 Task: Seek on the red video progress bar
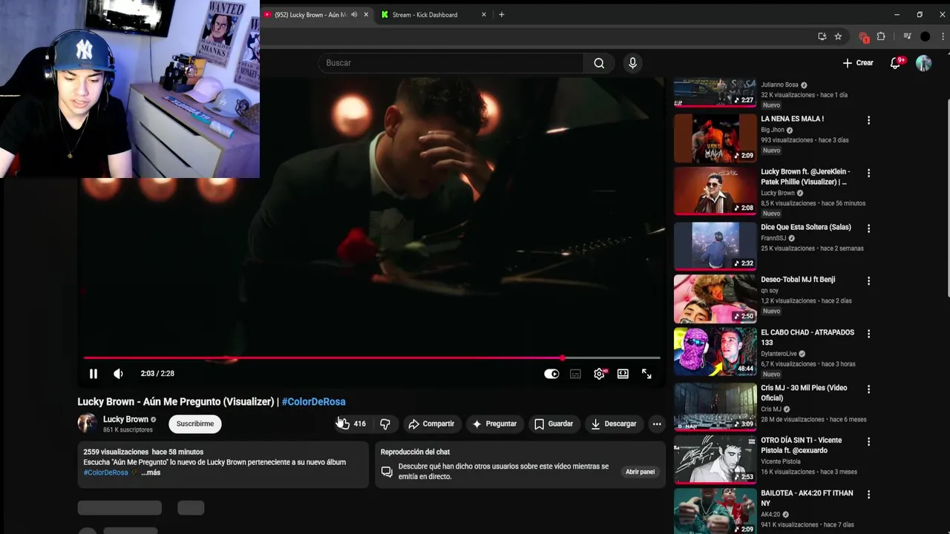click(x=371, y=358)
